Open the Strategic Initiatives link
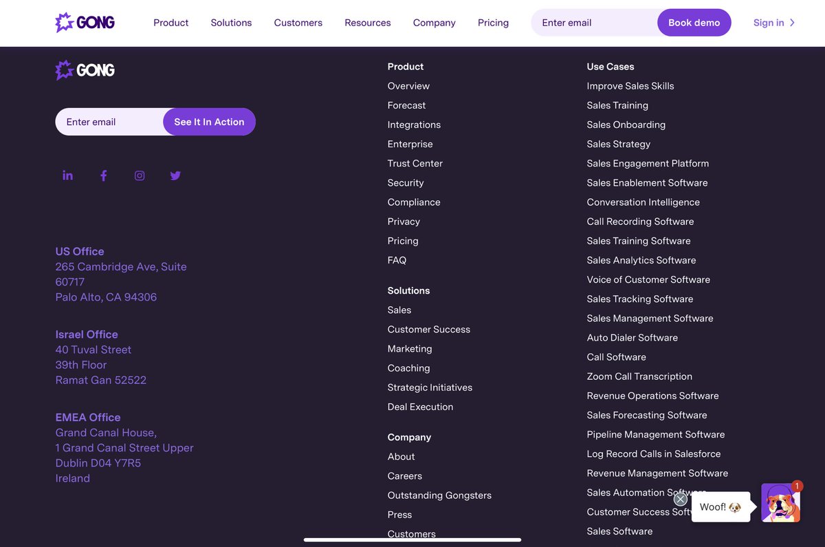Viewport: 825px width, 547px height. coord(430,387)
